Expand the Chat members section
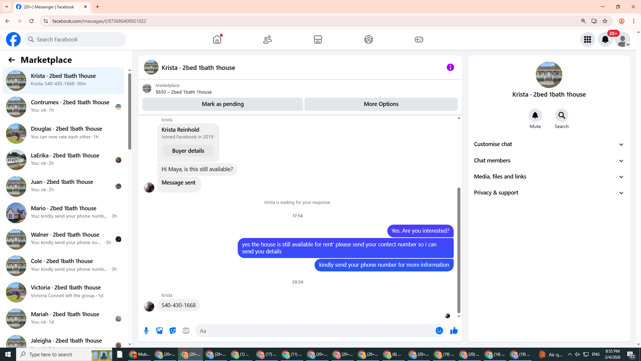The height and width of the screenshot is (361, 641). pos(549,160)
